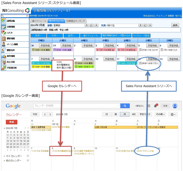
Task: Click the blue 週スケジュール button
Action: click(x=90, y=36)
